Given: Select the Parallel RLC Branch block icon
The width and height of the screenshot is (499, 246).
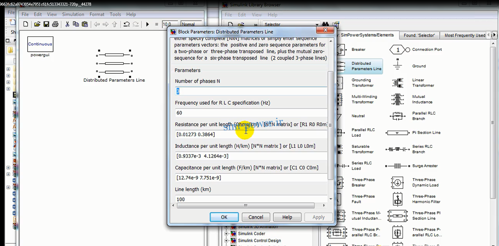Looking at the screenshot, I should (397, 116).
